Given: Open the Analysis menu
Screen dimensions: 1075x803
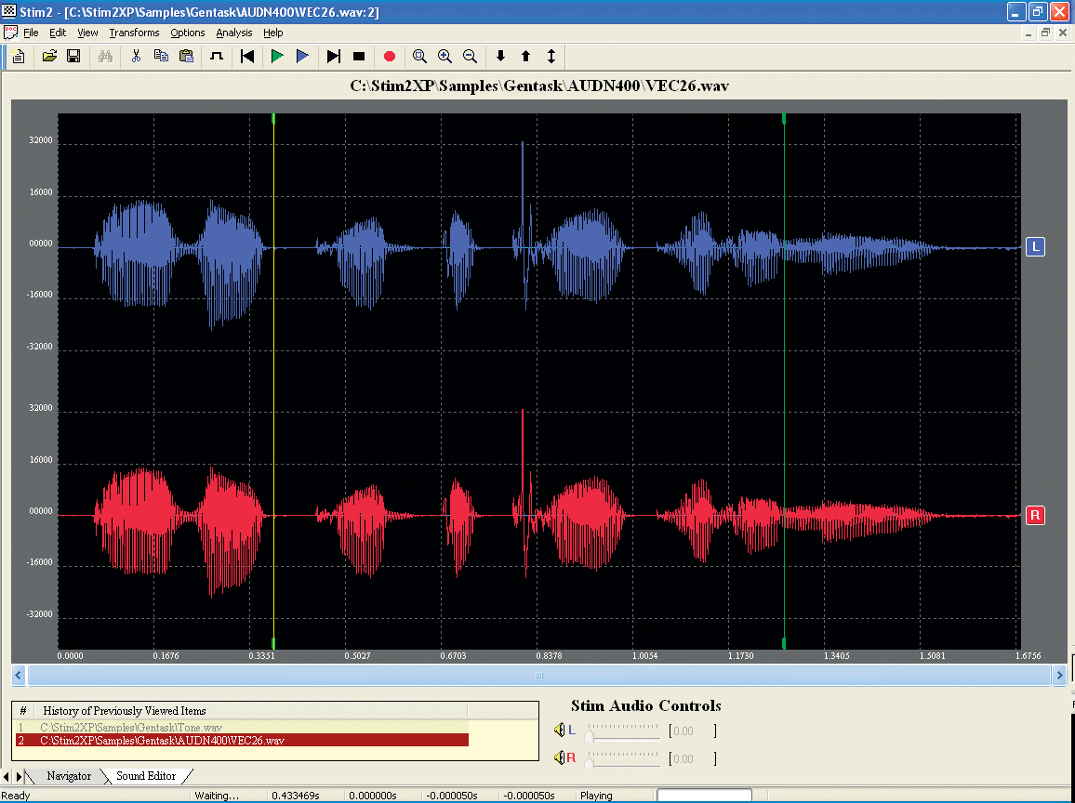Looking at the screenshot, I should [x=234, y=33].
